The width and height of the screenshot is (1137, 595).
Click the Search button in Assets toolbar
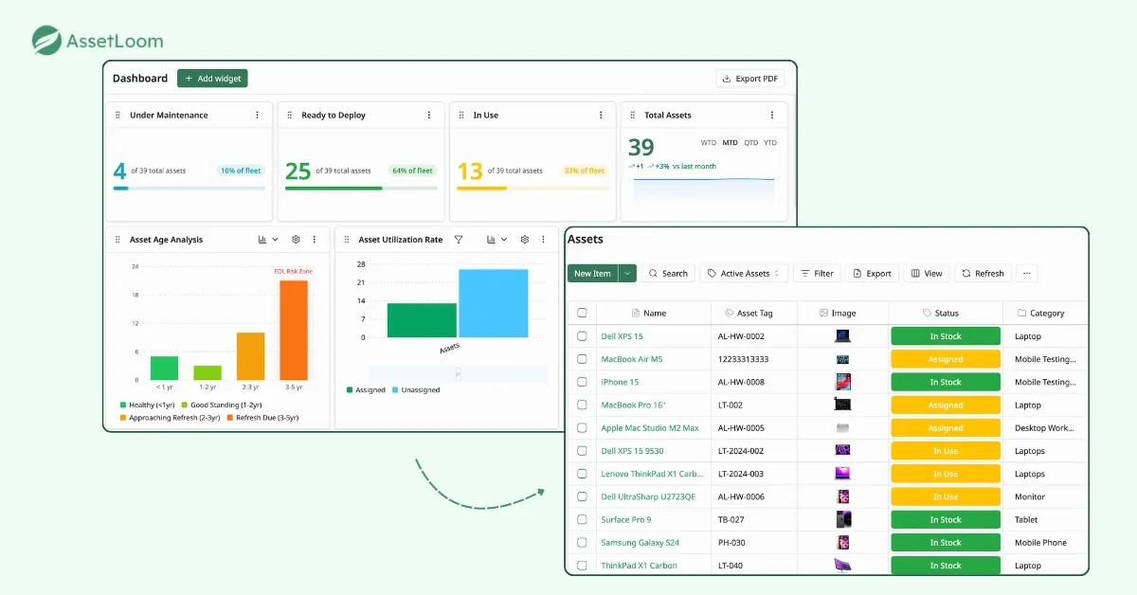point(668,273)
